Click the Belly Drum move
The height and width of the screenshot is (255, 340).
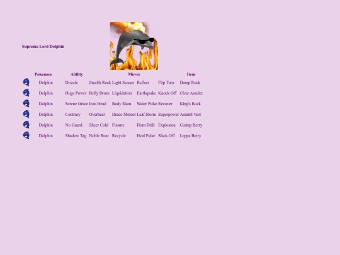[99, 93]
